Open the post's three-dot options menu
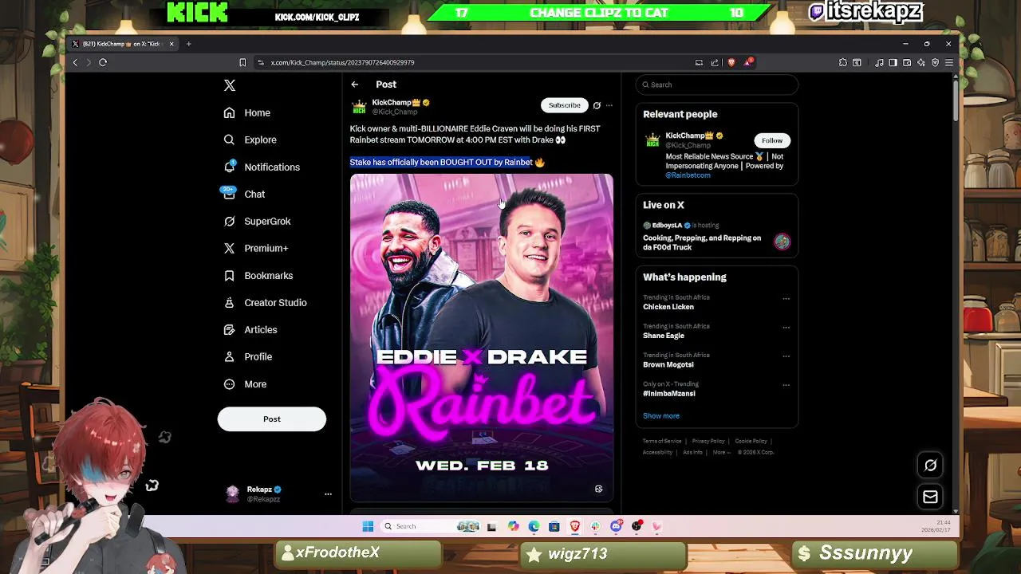Image resolution: width=1021 pixels, height=574 pixels. tap(609, 105)
